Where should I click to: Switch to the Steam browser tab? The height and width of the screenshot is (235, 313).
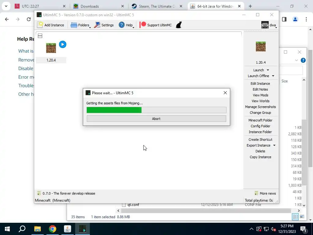[157, 6]
